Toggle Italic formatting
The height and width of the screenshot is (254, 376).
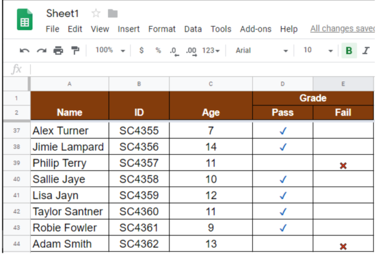click(x=366, y=50)
